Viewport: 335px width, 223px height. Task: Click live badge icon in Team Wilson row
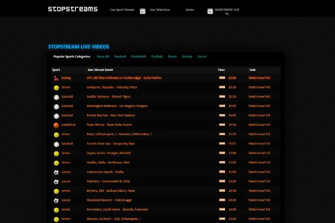coord(222,124)
